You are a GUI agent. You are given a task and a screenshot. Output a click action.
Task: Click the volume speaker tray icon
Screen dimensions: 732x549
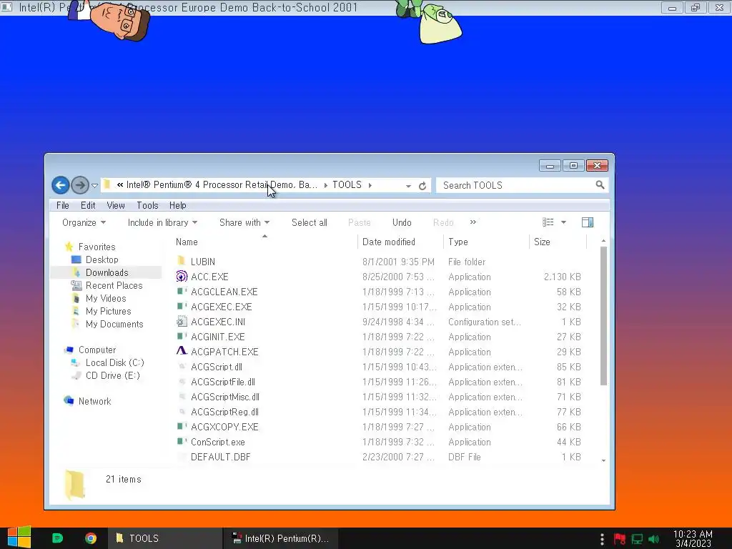654,539
